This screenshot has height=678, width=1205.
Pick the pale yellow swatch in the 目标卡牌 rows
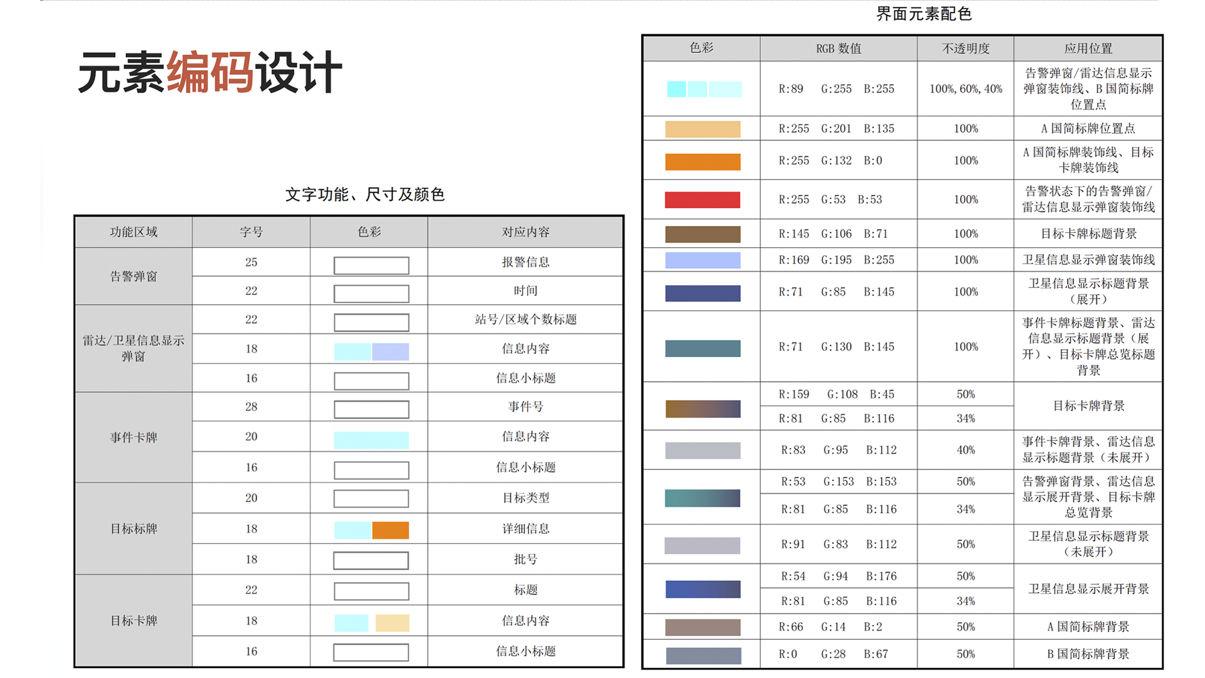(392, 623)
